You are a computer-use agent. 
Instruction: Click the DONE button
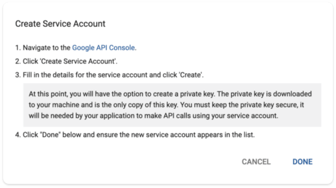pos(302,162)
